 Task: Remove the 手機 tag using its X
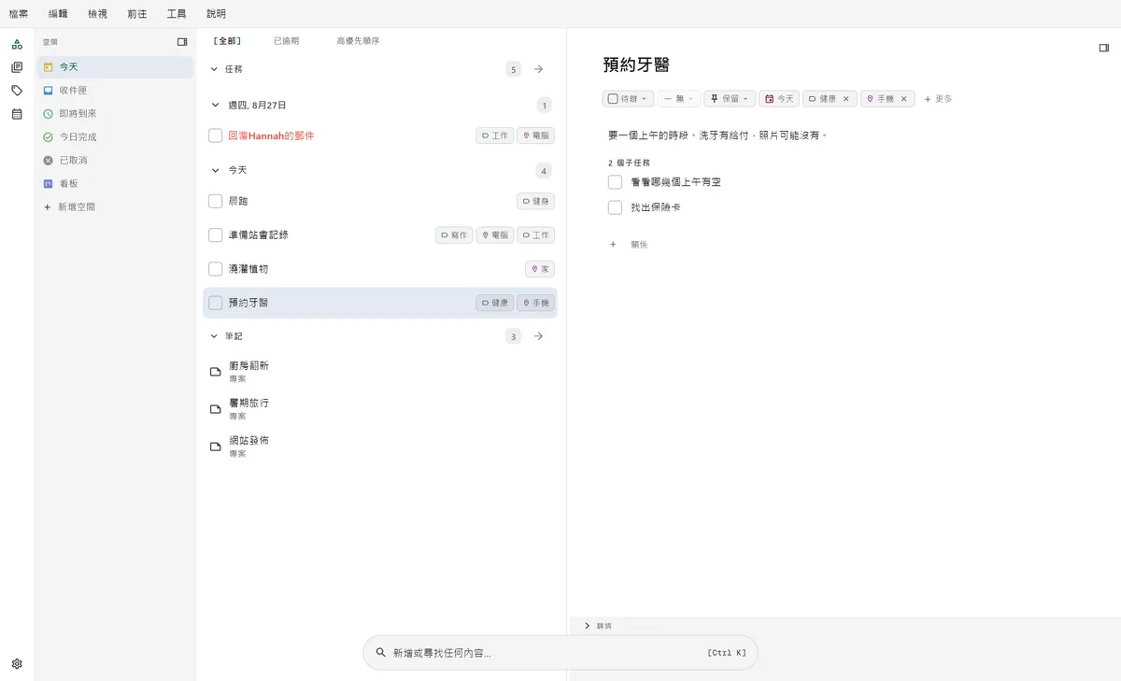pos(903,99)
